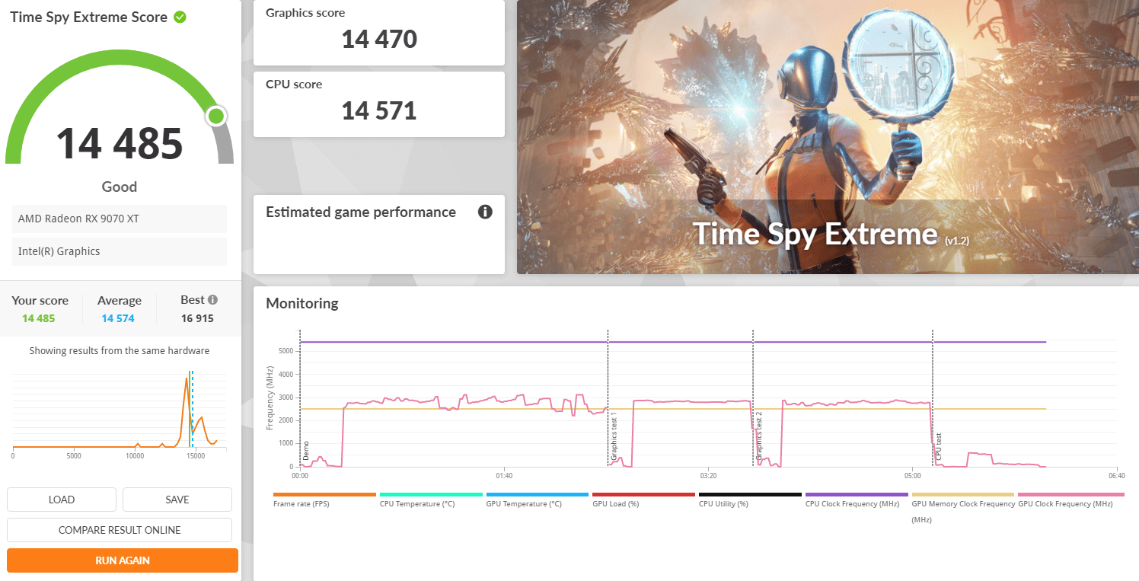Click the Frequency (MHz) axis label

pos(270,397)
